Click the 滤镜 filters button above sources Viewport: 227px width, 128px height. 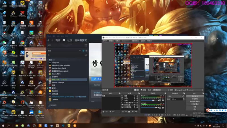point(143,90)
